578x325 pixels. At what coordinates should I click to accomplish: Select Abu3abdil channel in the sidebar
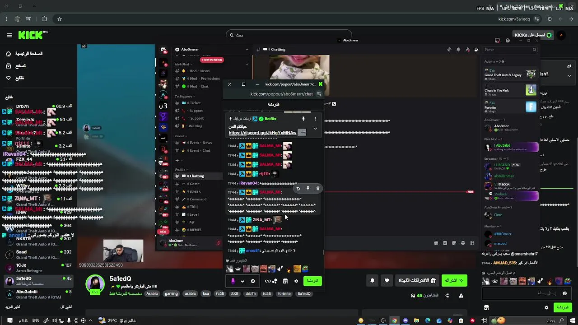pos(38,294)
